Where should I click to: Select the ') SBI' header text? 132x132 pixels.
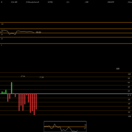click(x=86, y=2)
